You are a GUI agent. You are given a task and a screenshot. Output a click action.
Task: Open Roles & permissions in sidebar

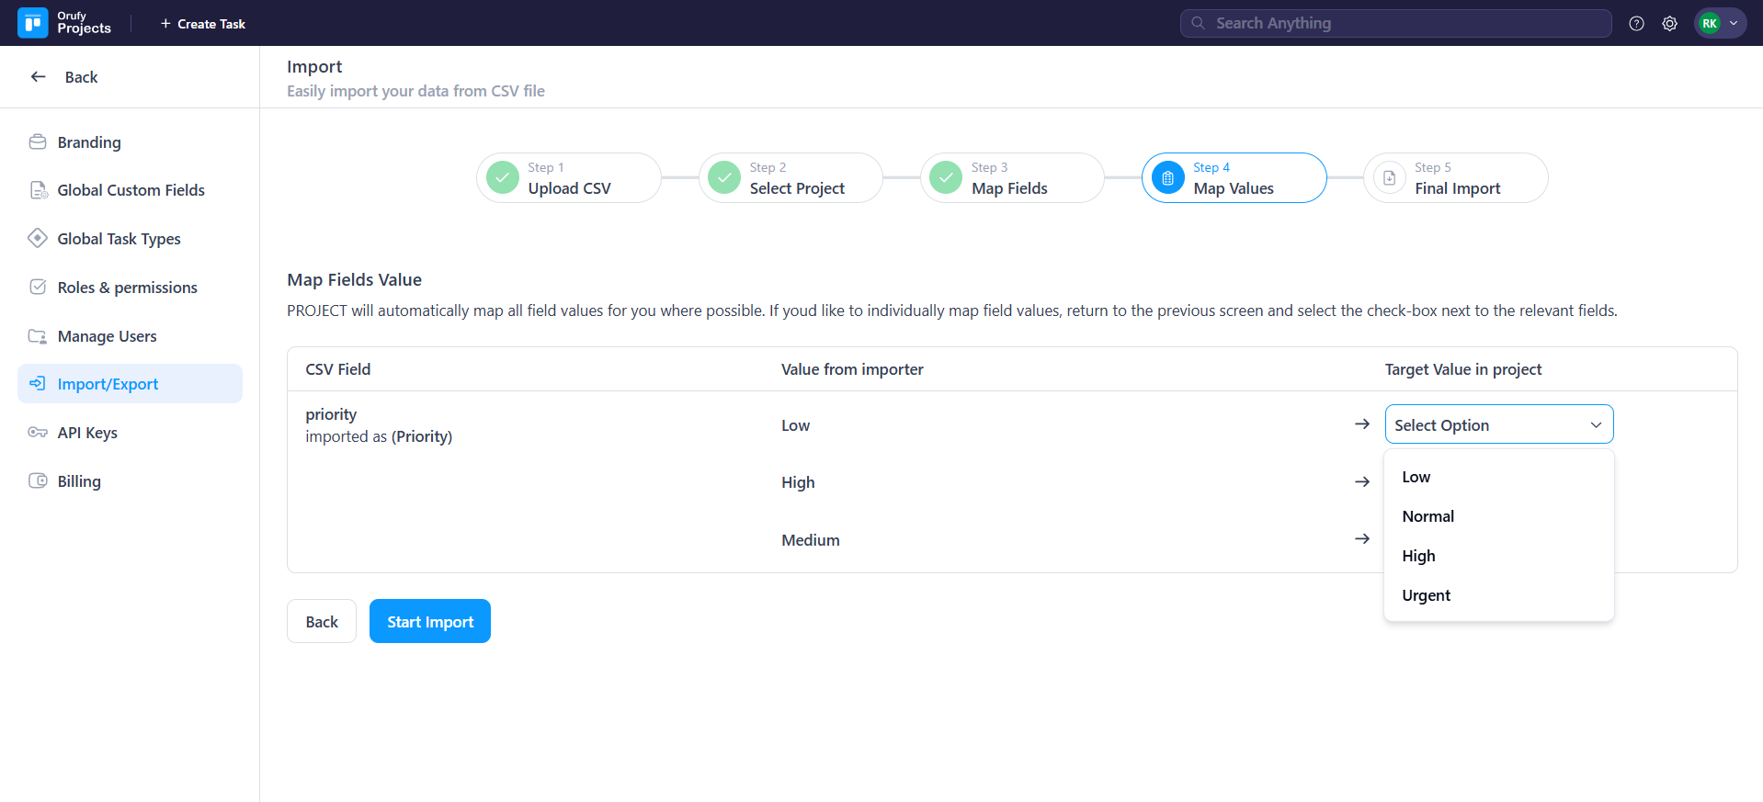(127, 288)
